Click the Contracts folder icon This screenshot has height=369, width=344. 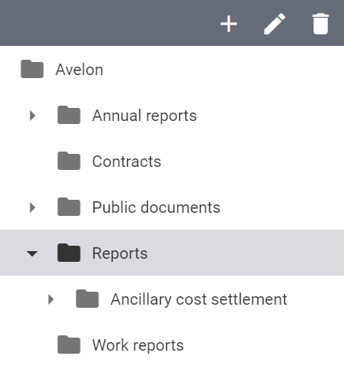pyautogui.click(x=69, y=161)
